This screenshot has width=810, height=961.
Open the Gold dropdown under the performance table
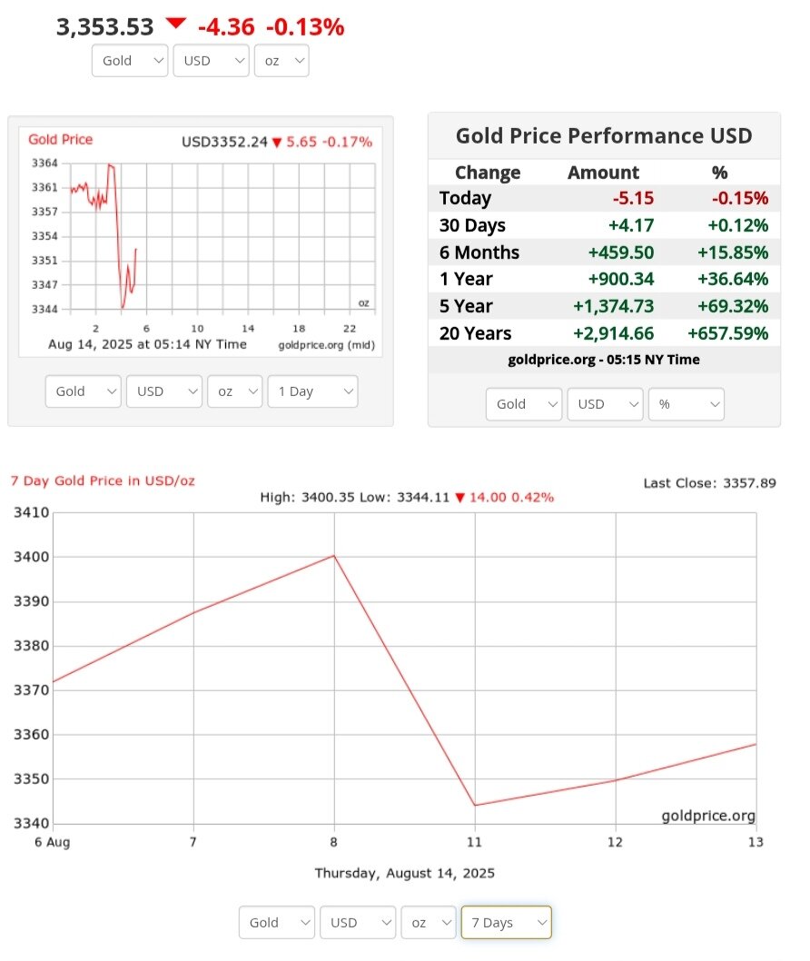coord(524,404)
